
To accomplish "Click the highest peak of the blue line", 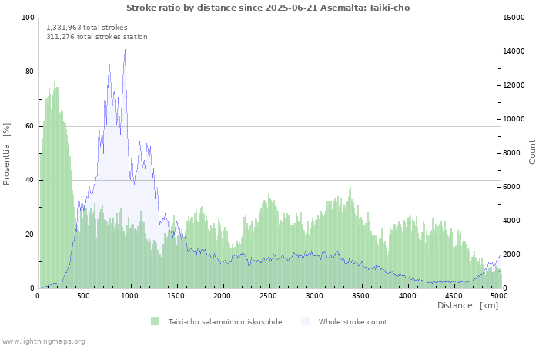I will click(x=125, y=50).
